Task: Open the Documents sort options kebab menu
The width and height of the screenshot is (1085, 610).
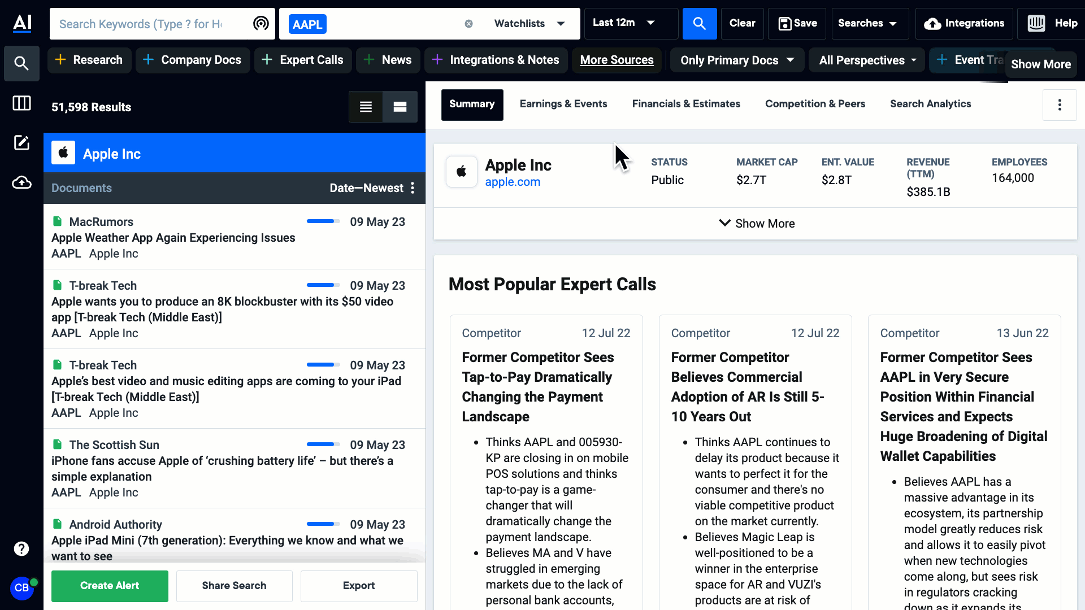Action: [x=413, y=188]
